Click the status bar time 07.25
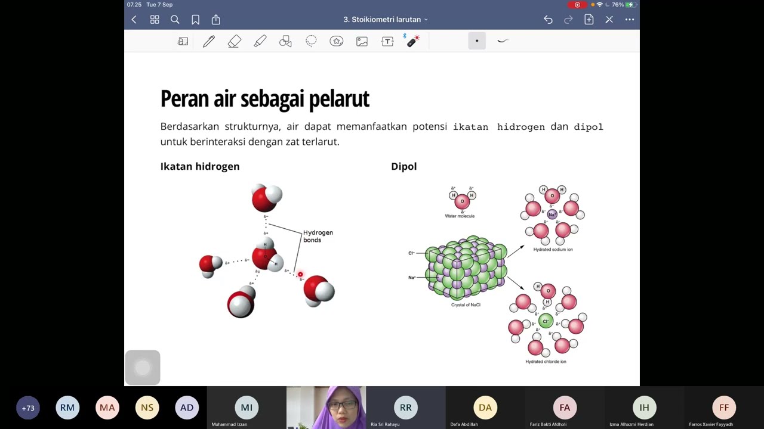 [134, 5]
